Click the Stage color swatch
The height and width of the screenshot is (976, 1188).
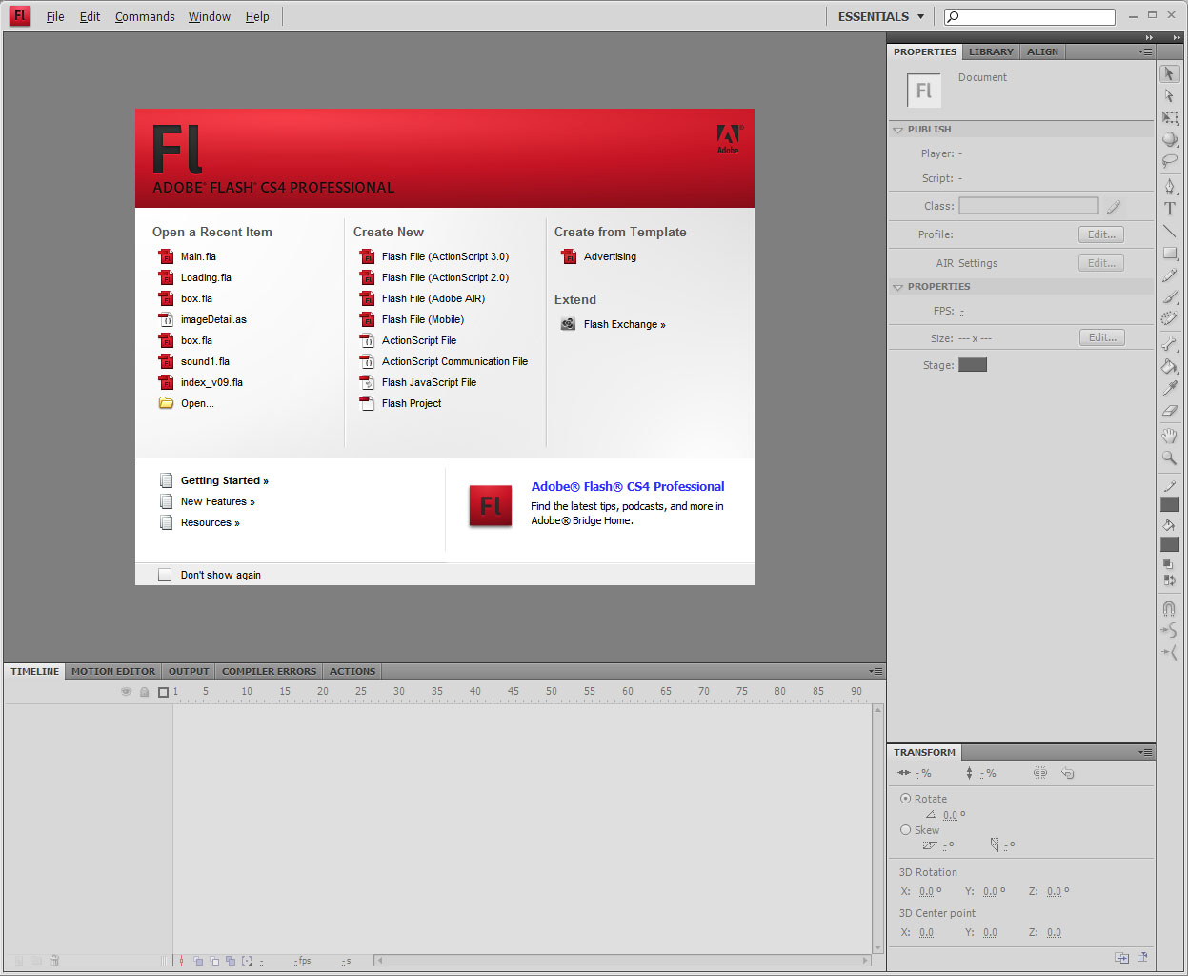coord(972,365)
